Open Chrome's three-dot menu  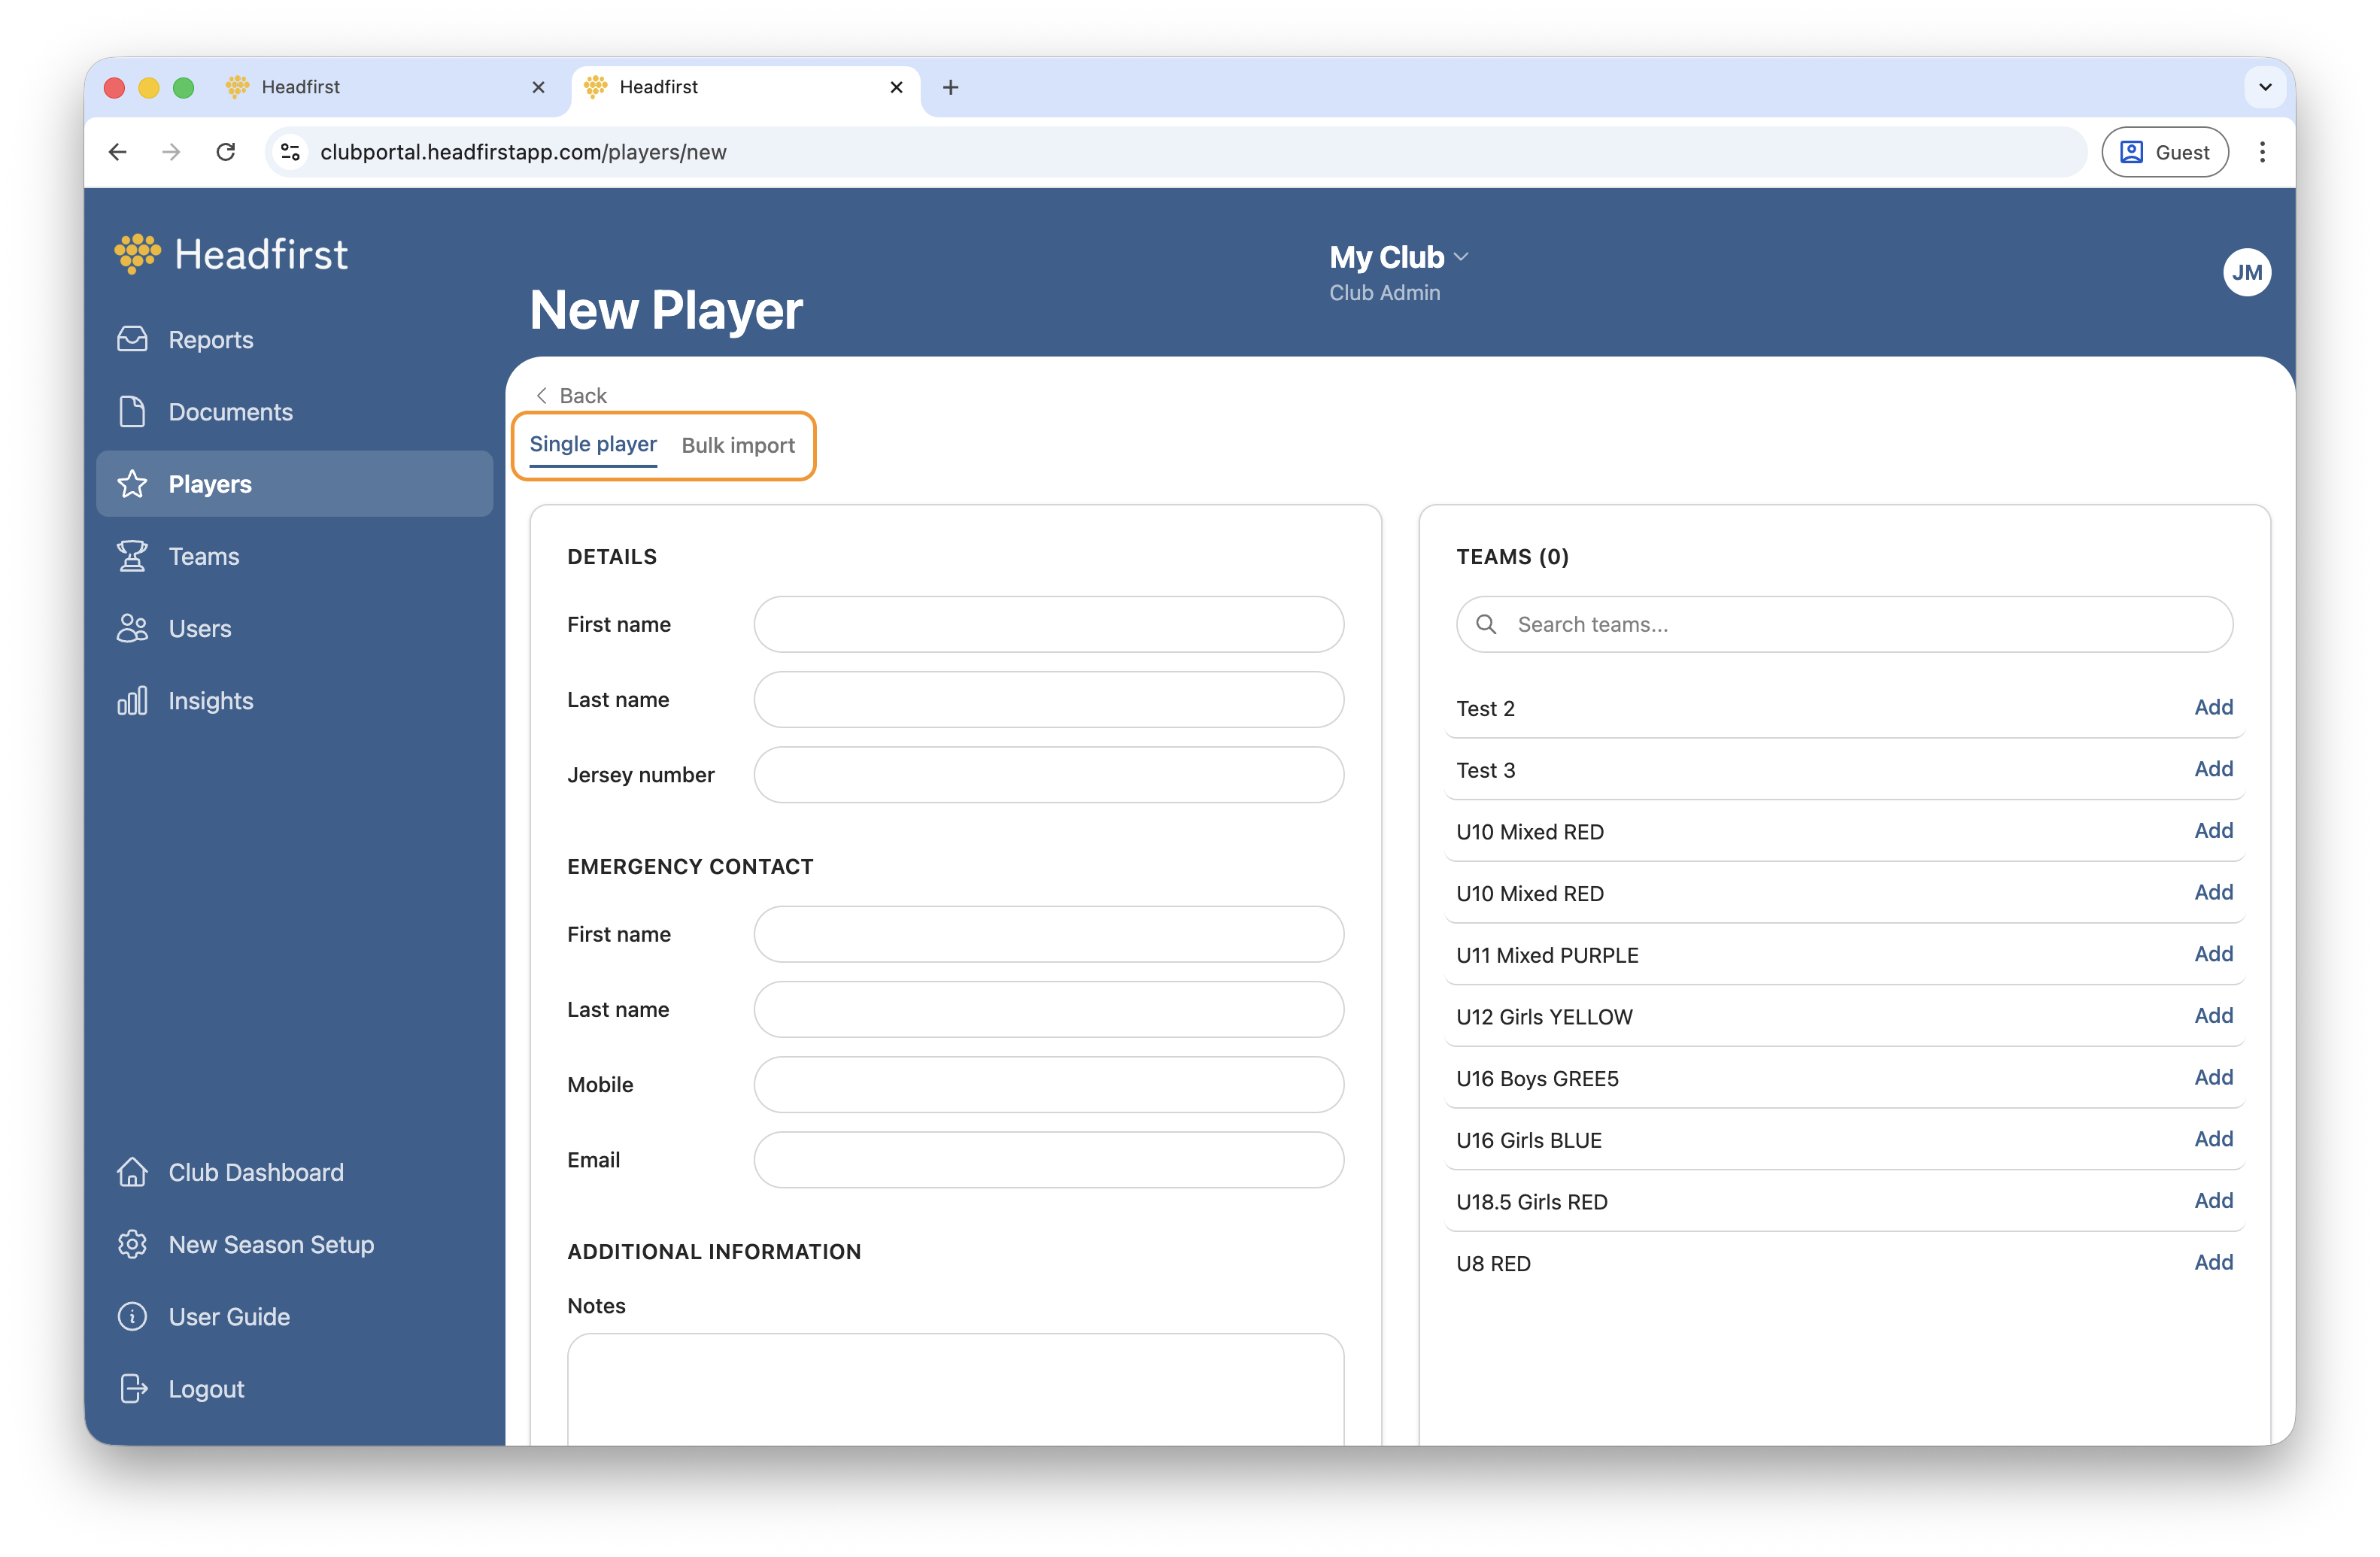pos(2262,152)
